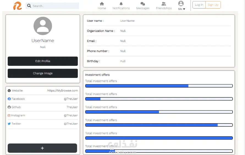Click the Twitter bird icon
The image size is (245, 155).
click(9, 124)
